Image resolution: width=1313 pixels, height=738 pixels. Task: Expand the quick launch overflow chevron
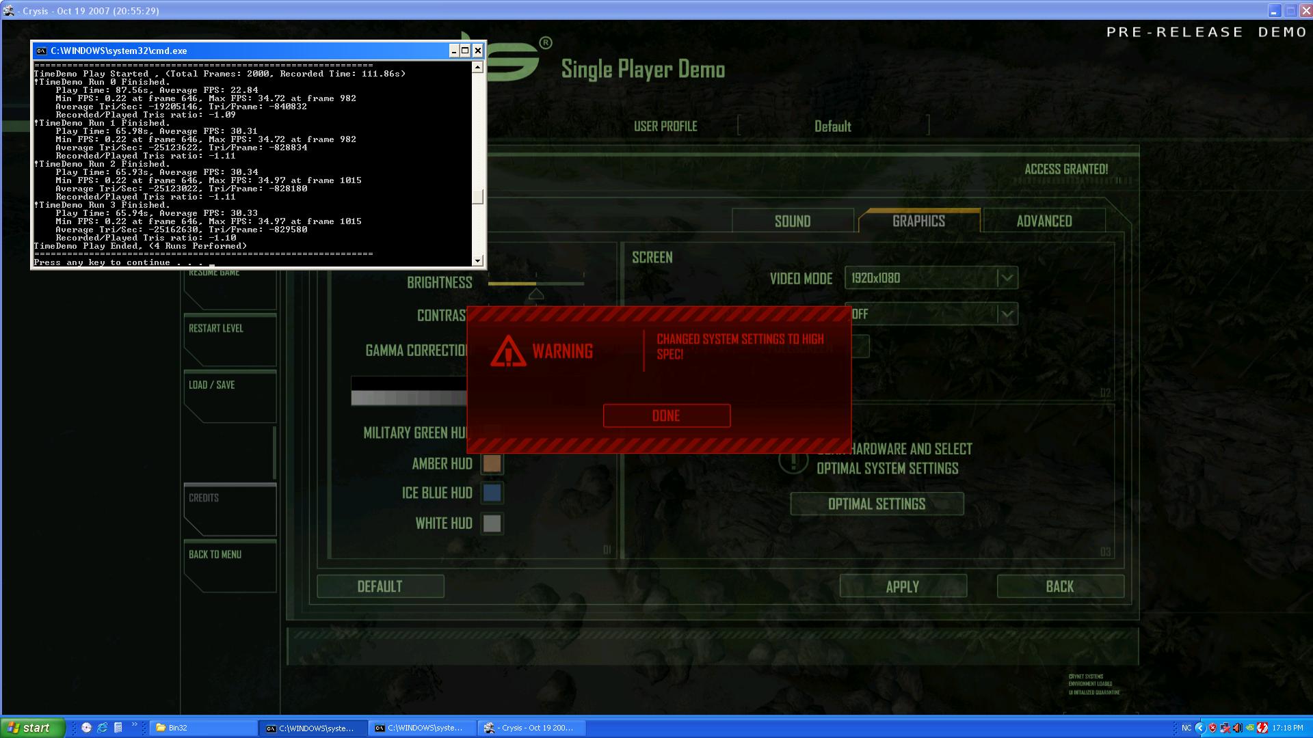[134, 724]
